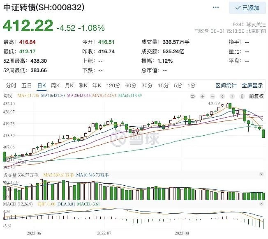
Task: Open 区间统计 range statistics
Action: click(226, 85)
